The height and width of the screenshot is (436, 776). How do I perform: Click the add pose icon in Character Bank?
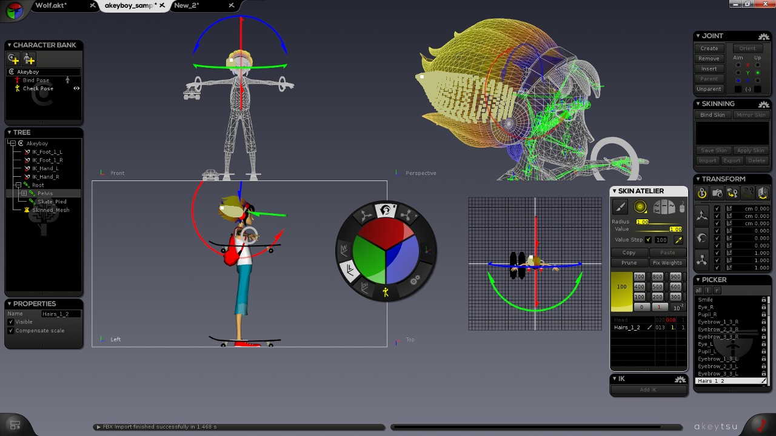coord(29,59)
